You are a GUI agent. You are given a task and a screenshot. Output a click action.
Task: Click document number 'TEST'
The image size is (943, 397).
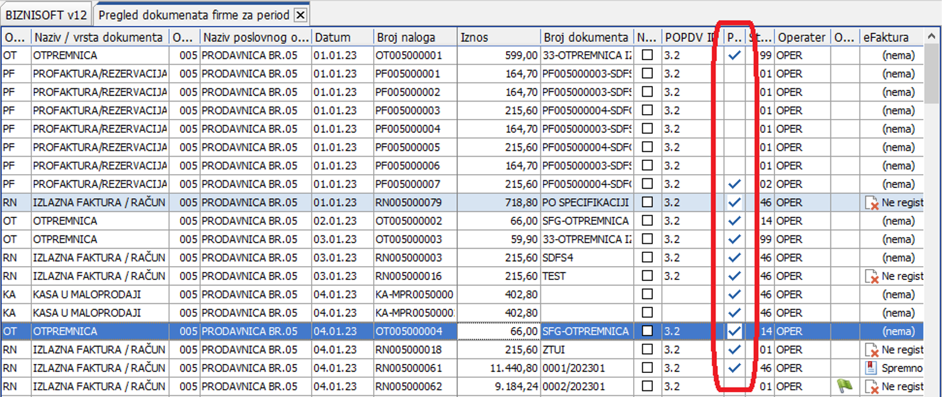pyautogui.click(x=555, y=276)
